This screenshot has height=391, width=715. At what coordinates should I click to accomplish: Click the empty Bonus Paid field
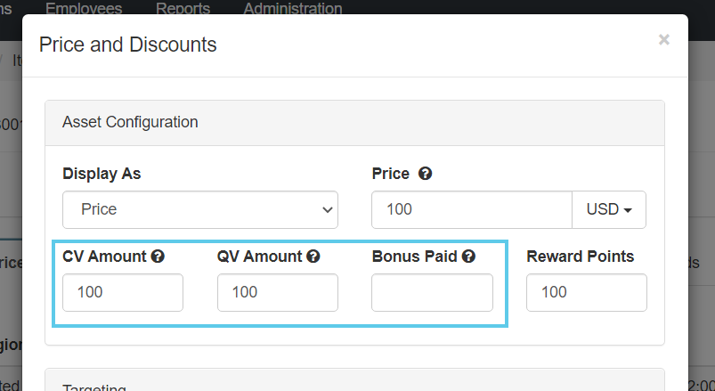point(432,292)
